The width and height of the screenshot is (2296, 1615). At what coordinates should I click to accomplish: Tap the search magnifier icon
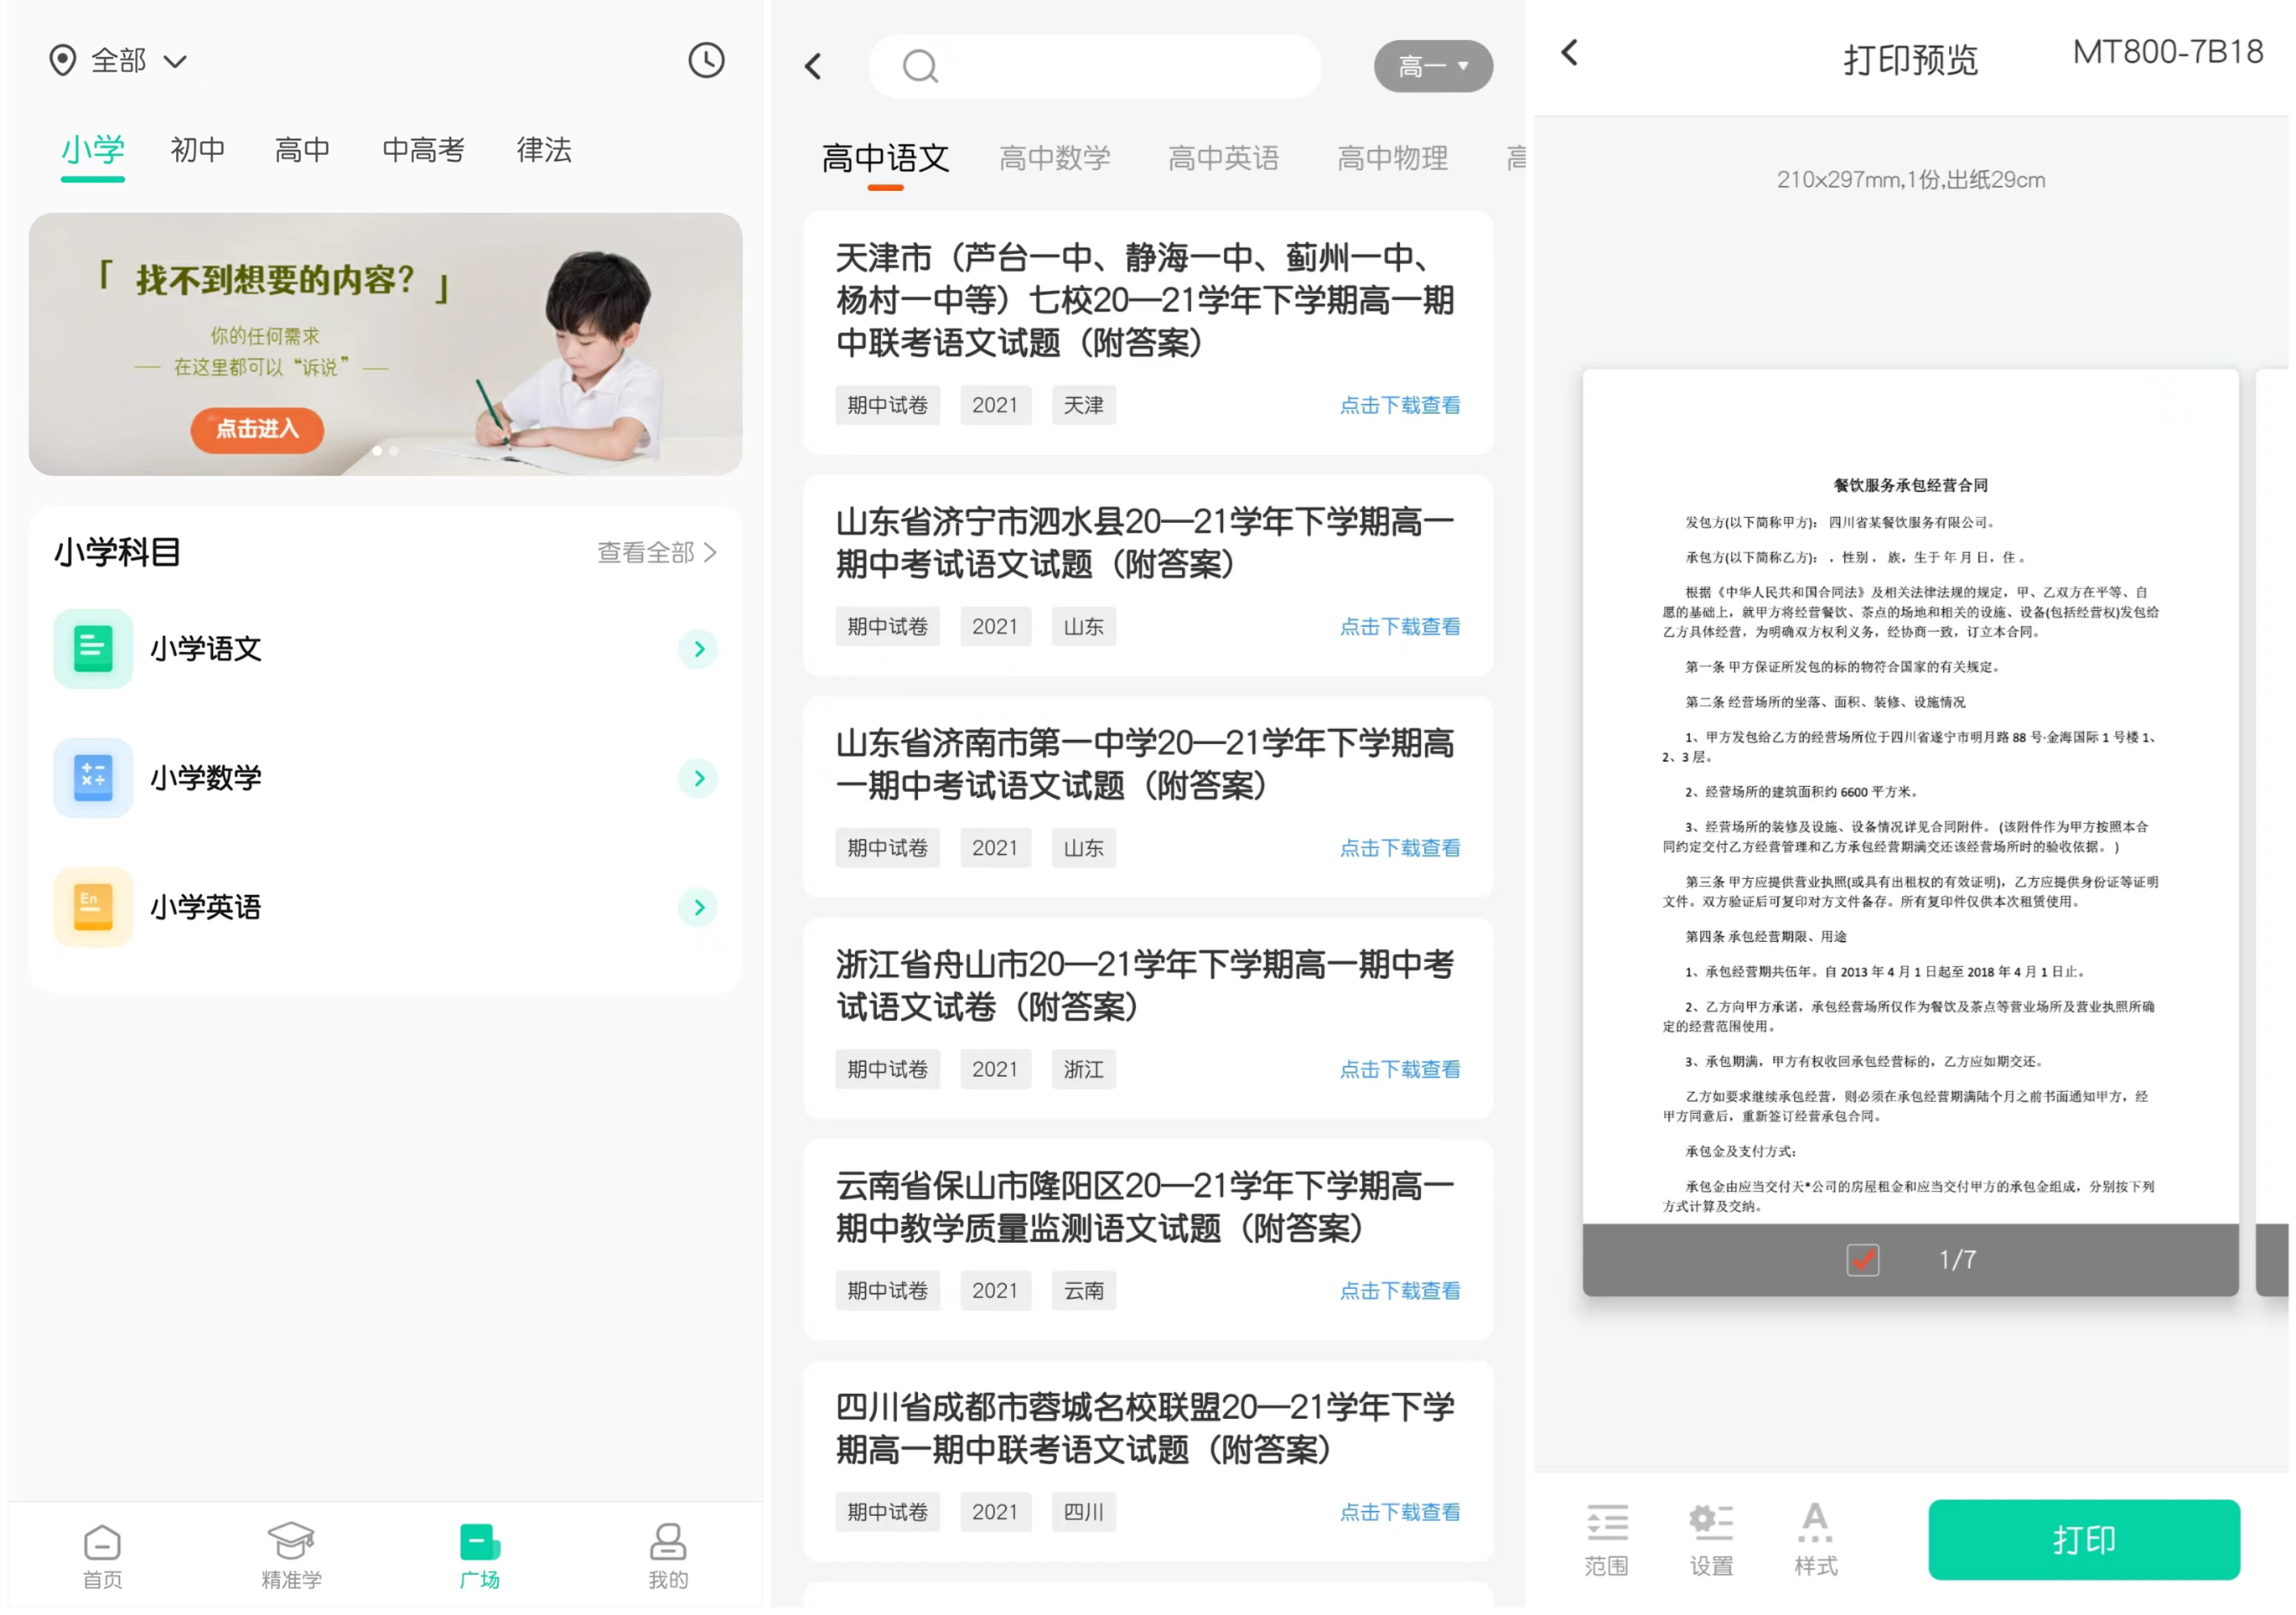pyautogui.click(x=920, y=66)
